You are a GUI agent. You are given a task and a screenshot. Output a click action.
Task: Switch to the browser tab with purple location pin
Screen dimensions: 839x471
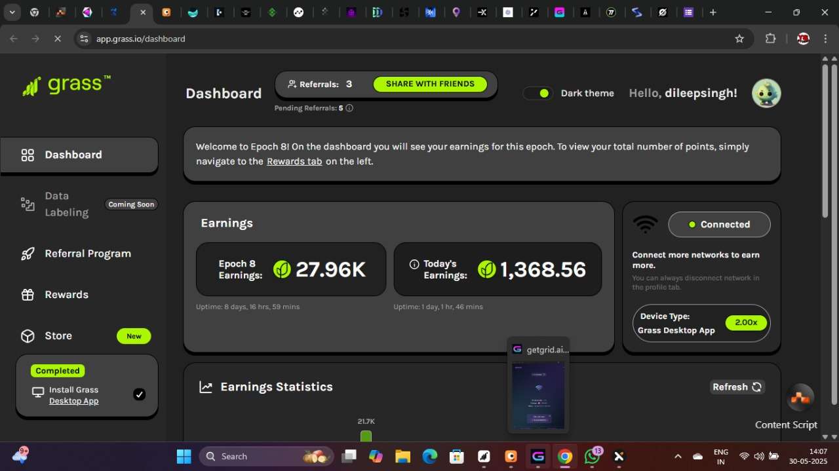click(456, 12)
